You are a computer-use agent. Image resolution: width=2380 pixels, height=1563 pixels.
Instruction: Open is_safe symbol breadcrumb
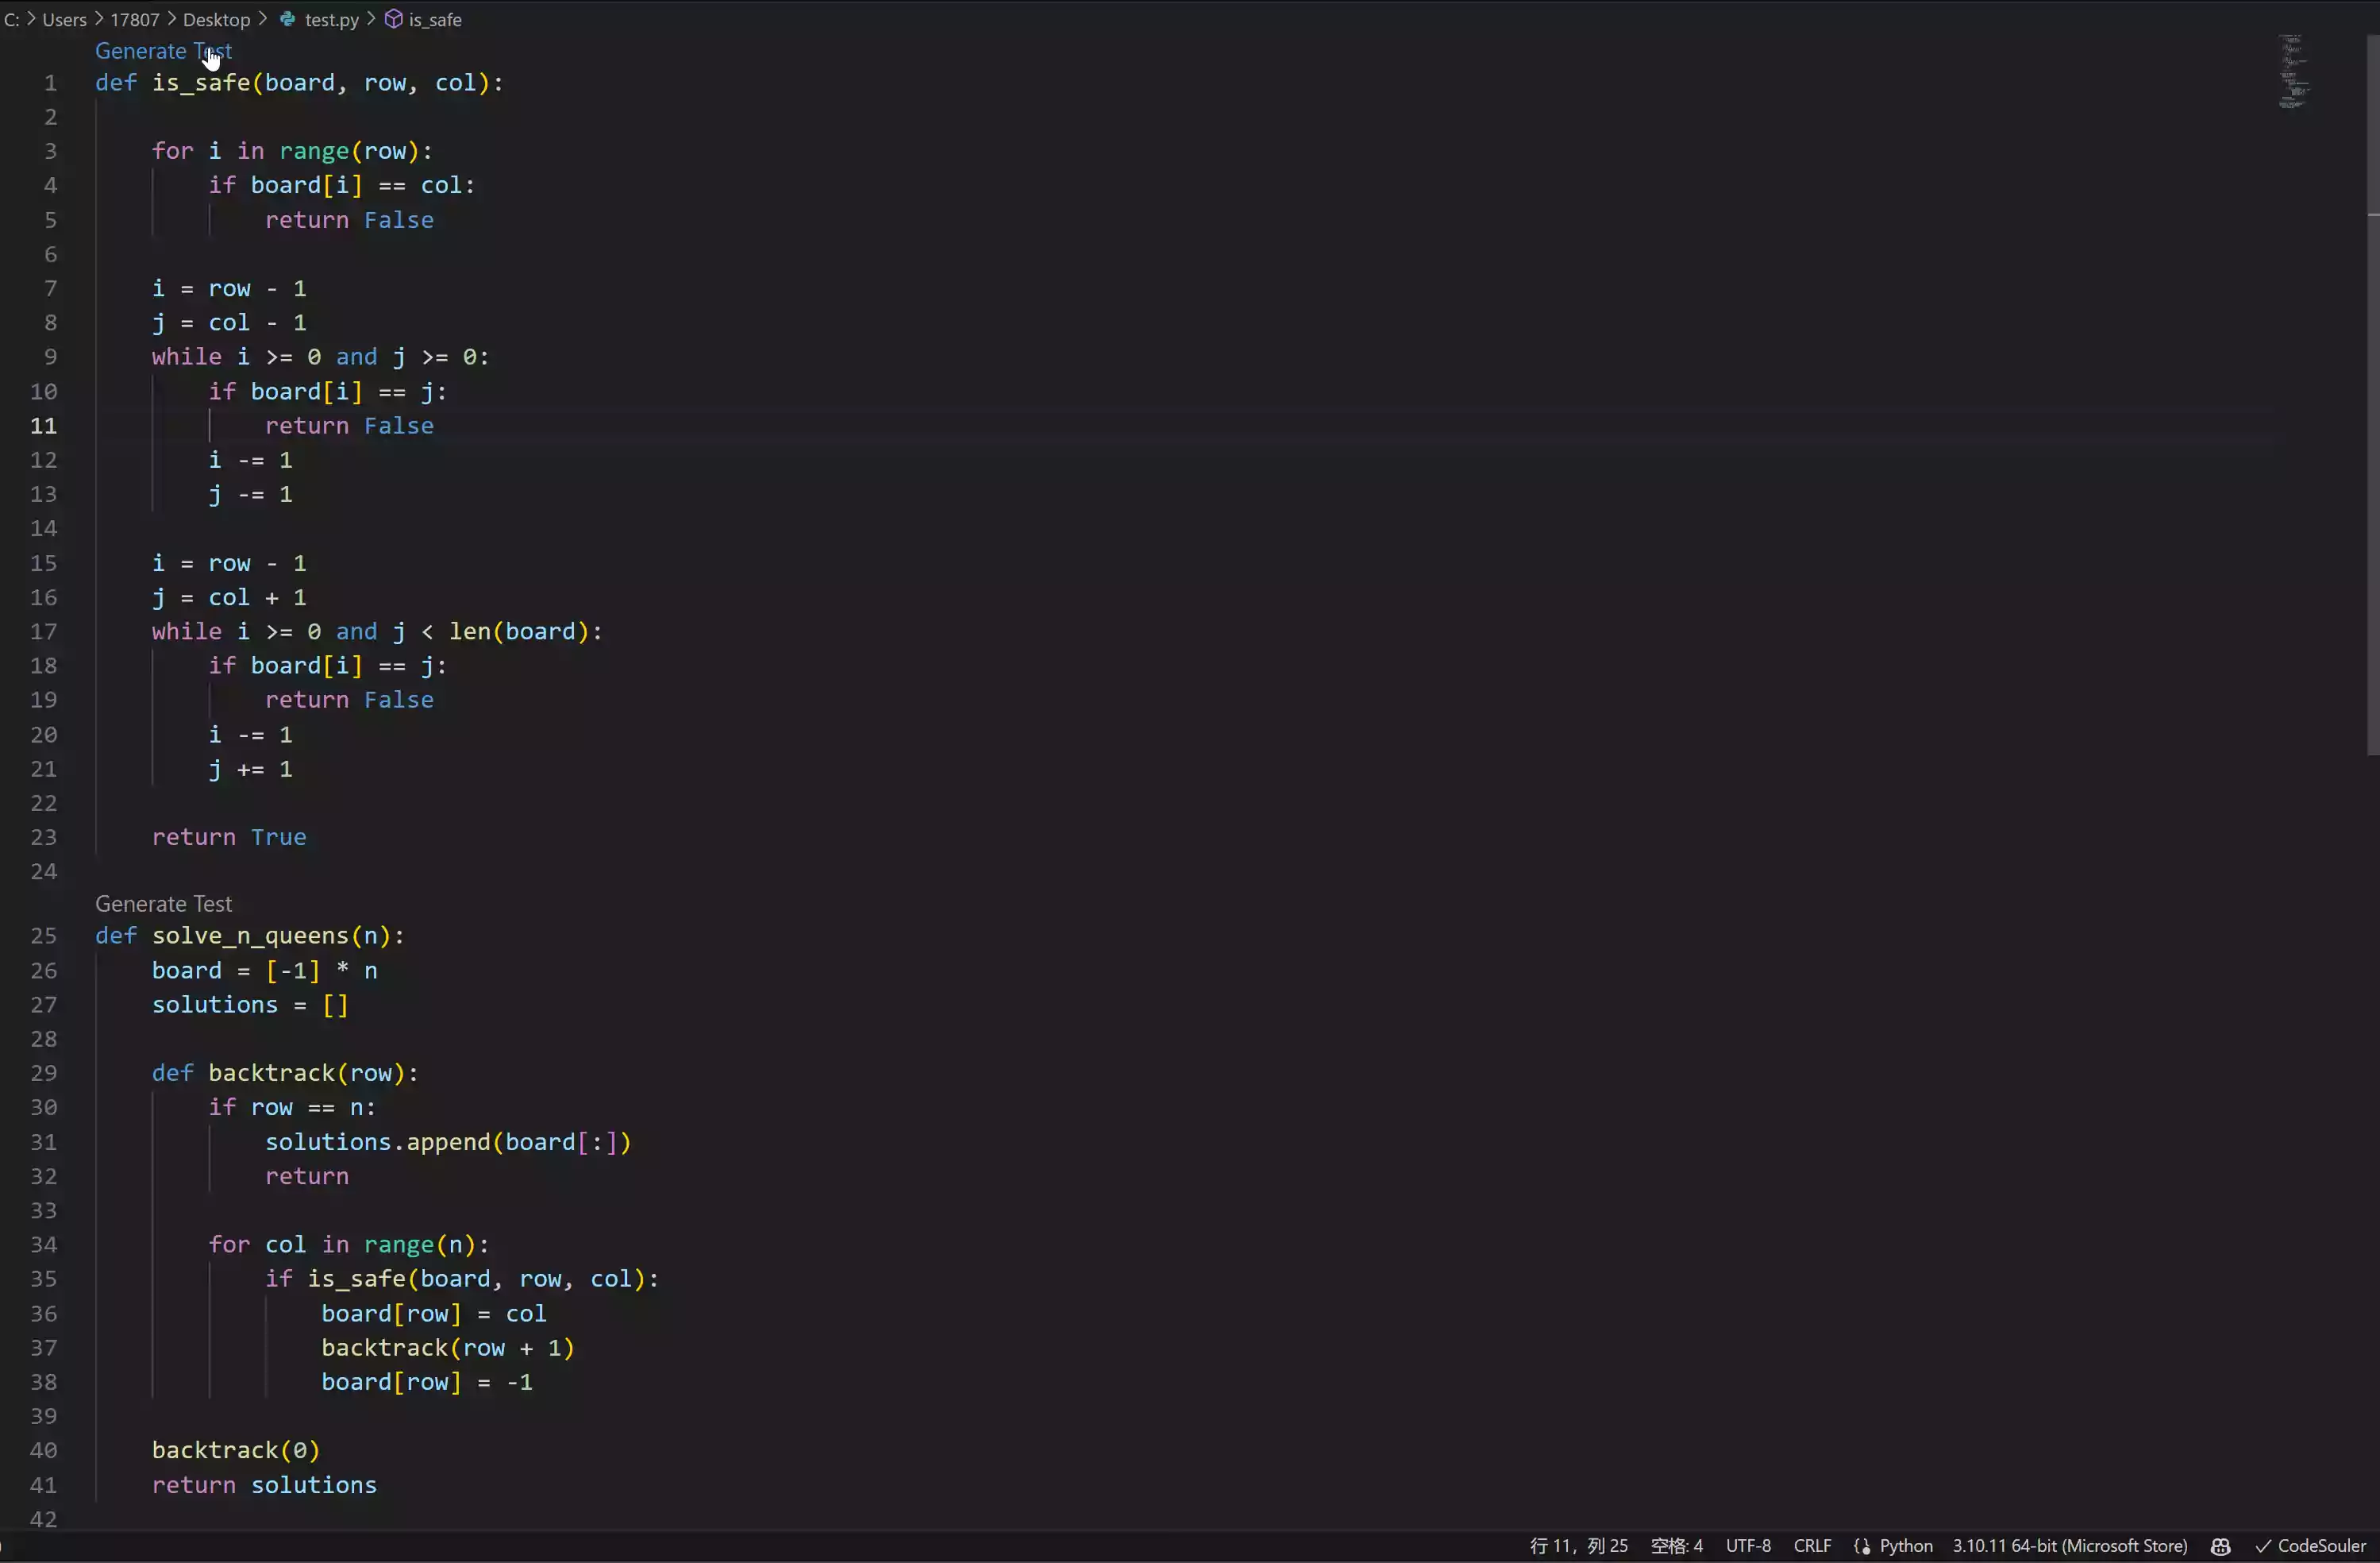click(435, 19)
